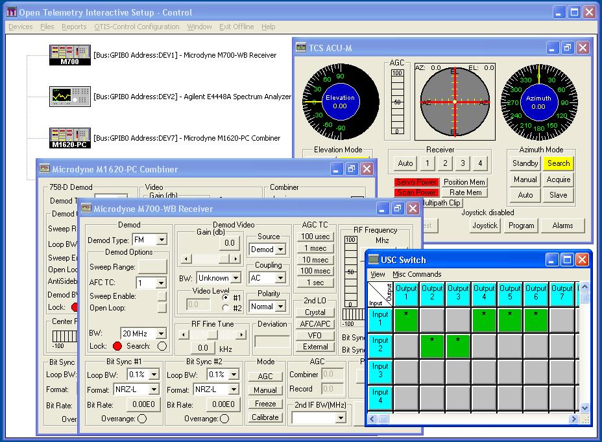Open Bit Sync #2 Loop BW dropdown
602x442 pixels.
point(234,374)
